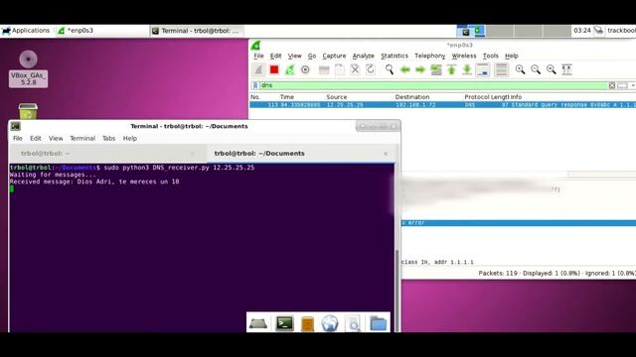This screenshot has width=636, height=357.
Task: Open VBox_GAs_5.2.8 disc desktop icon
Action: point(28,68)
